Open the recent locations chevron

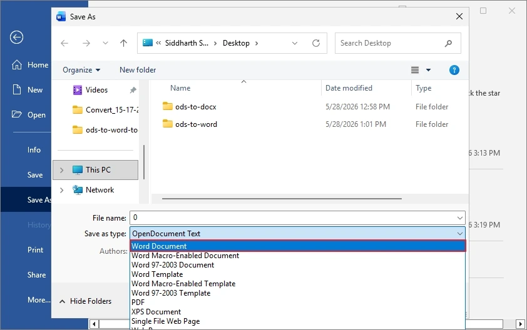point(105,43)
